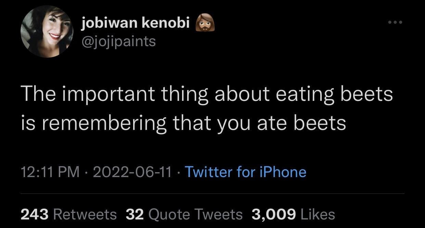This screenshot has height=228, width=425.
Task: Click the 12:11 PM timestamp
Action: (50, 172)
